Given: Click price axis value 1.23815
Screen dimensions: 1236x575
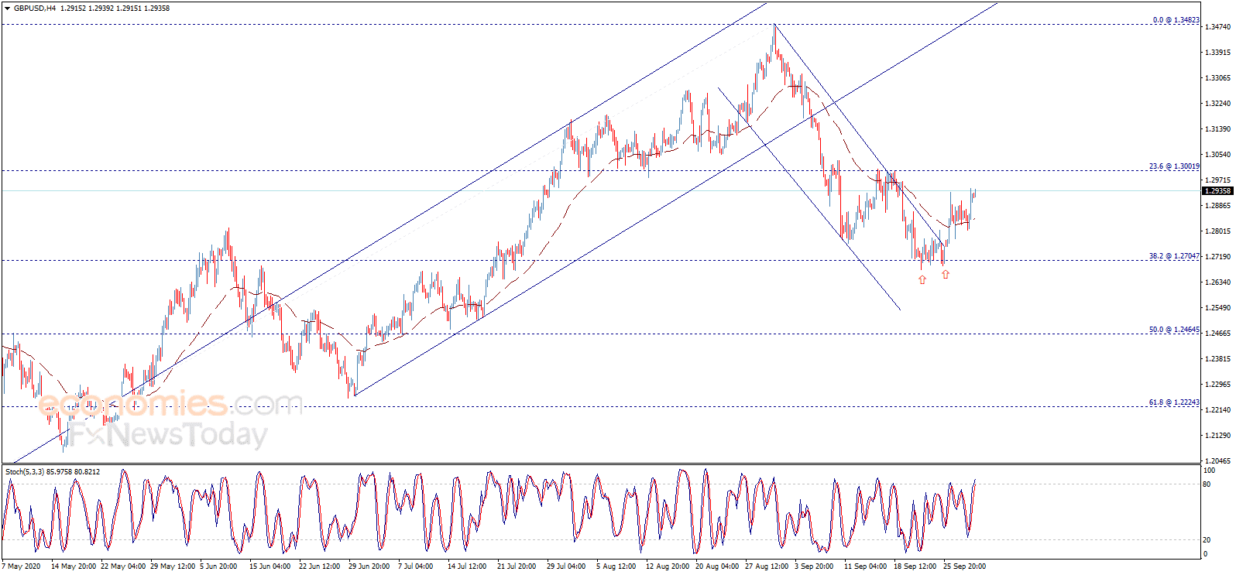Looking at the screenshot, I should coord(1218,359).
